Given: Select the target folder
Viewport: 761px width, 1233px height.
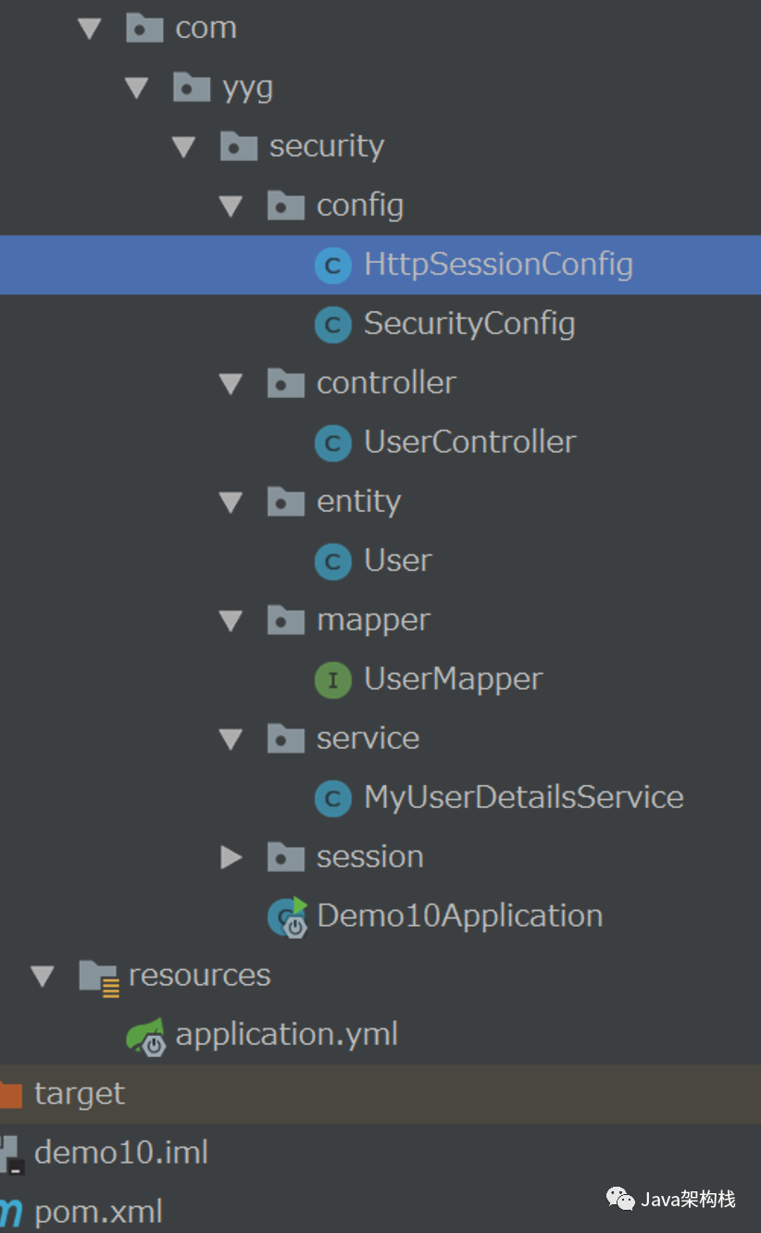Looking at the screenshot, I should click(x=79, y=1093).
